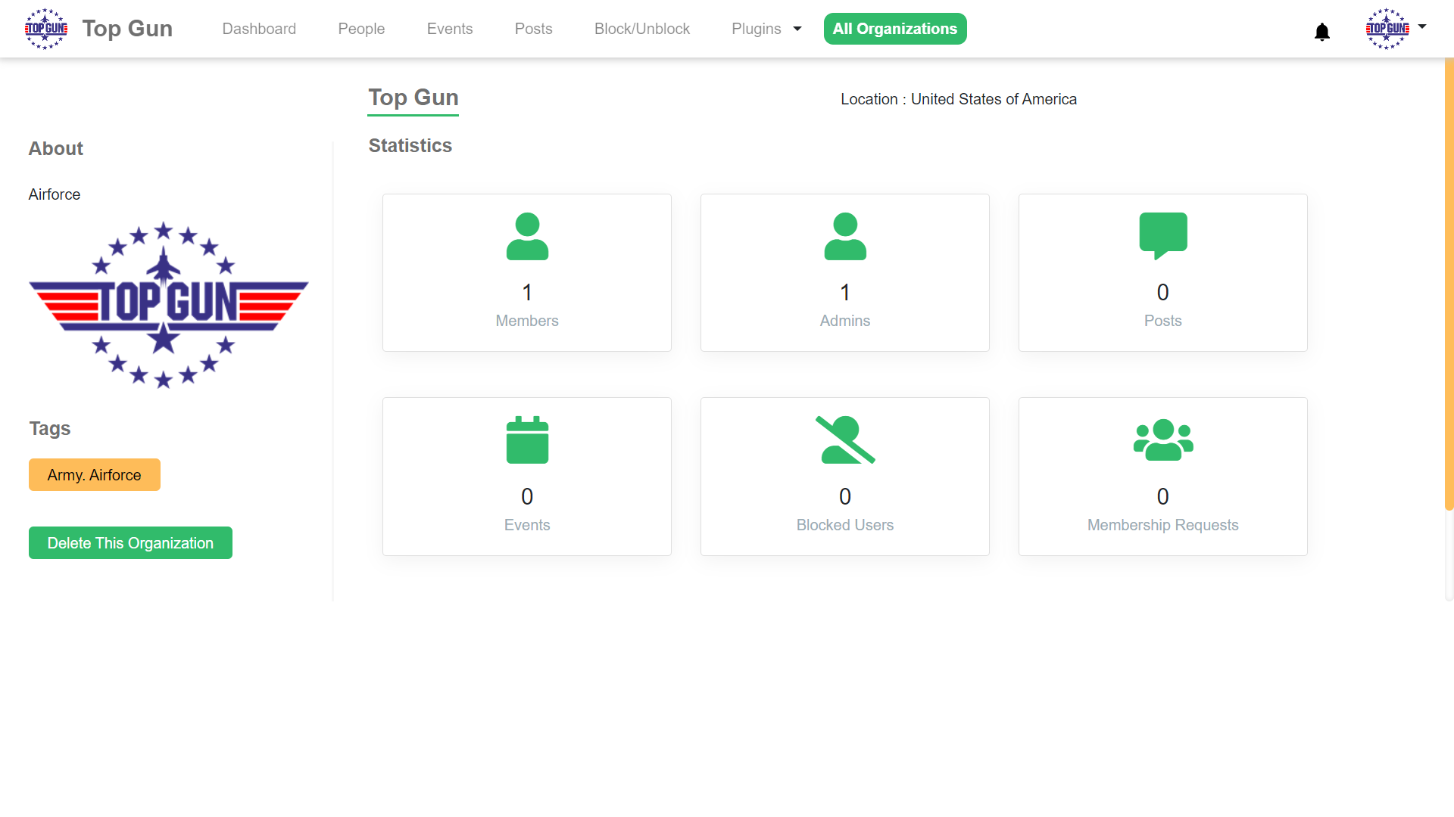This screenshot has height=817, width=1454.
Task: Select the Army. Airforce tag
Action: (x=95, y=475)
